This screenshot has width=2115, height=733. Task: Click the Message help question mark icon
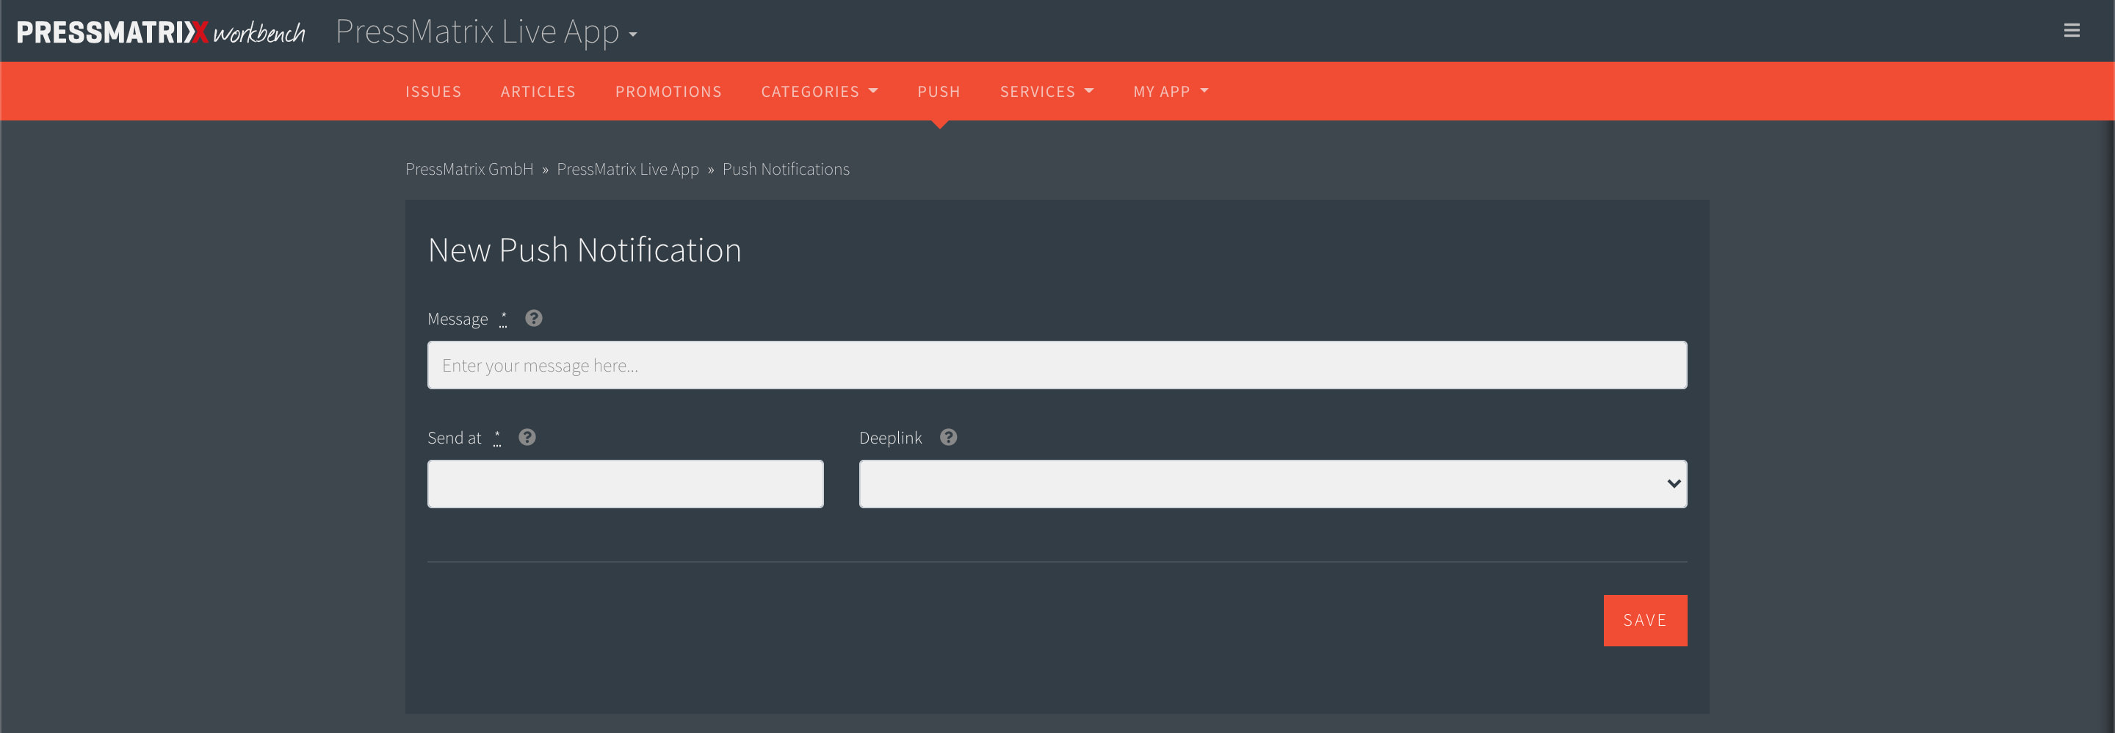(x=534, y=319)
